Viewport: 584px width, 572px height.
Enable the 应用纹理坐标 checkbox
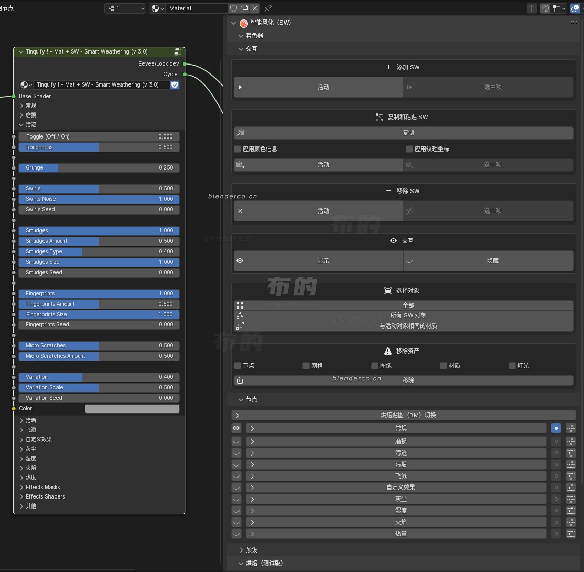pyautogui.click(x=409, y=149)
